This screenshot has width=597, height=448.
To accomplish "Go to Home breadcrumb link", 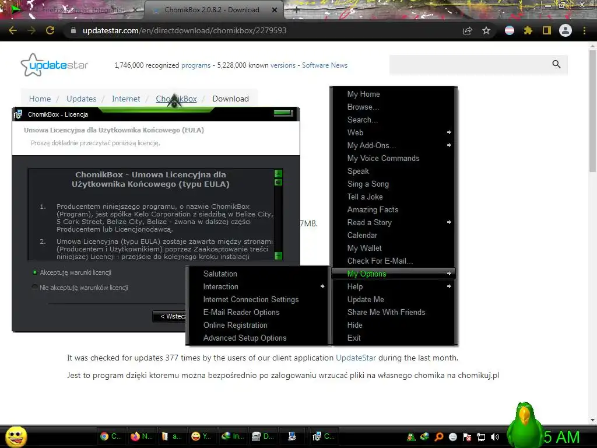I will click(x=40, y=99).
